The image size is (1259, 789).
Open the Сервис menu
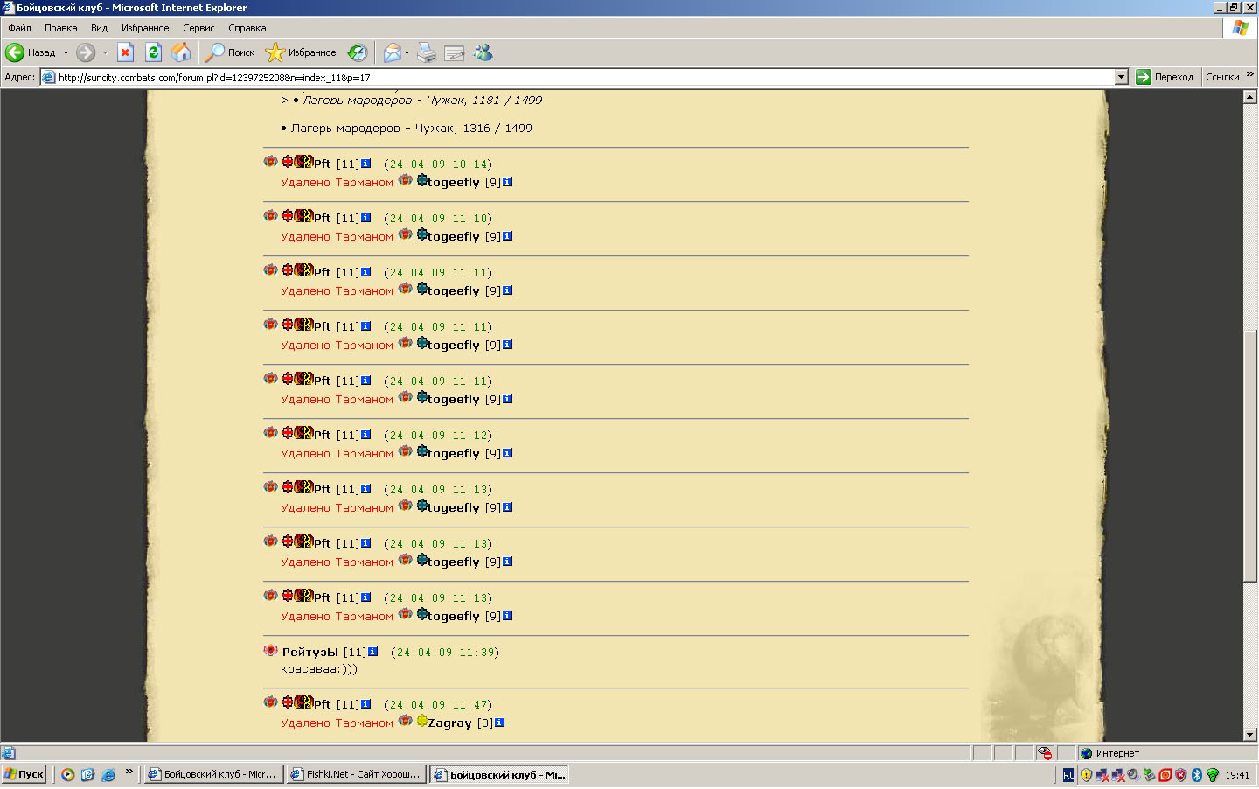[198, 28]
